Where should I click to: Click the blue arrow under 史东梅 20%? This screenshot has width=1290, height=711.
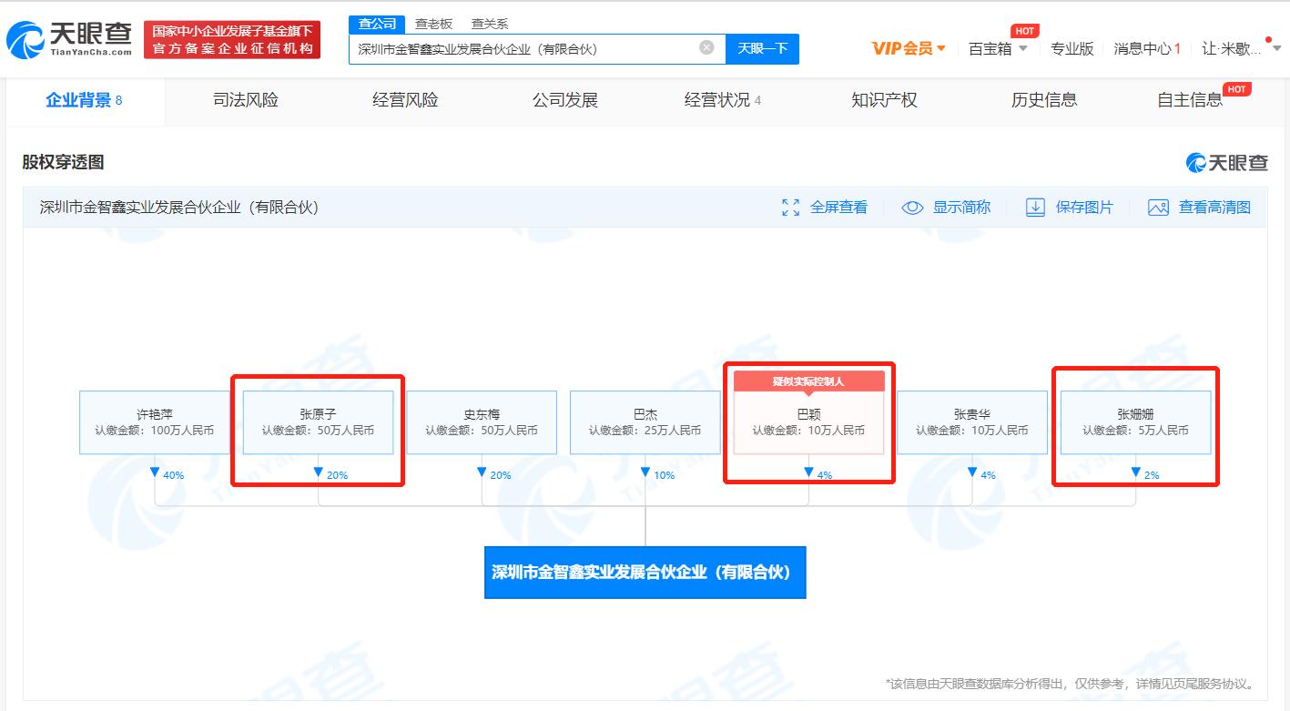tap(482, 472)
